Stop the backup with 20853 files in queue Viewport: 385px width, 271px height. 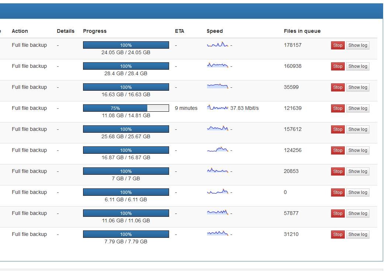click(x=338, y=171)
